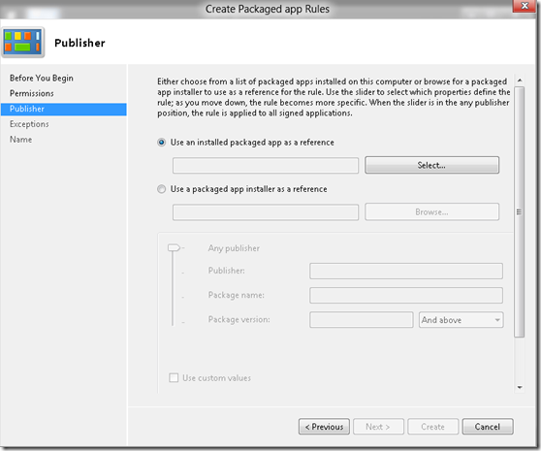Click the Package version text field
Viewport: 541px width, 451px height.
point(362,320)
